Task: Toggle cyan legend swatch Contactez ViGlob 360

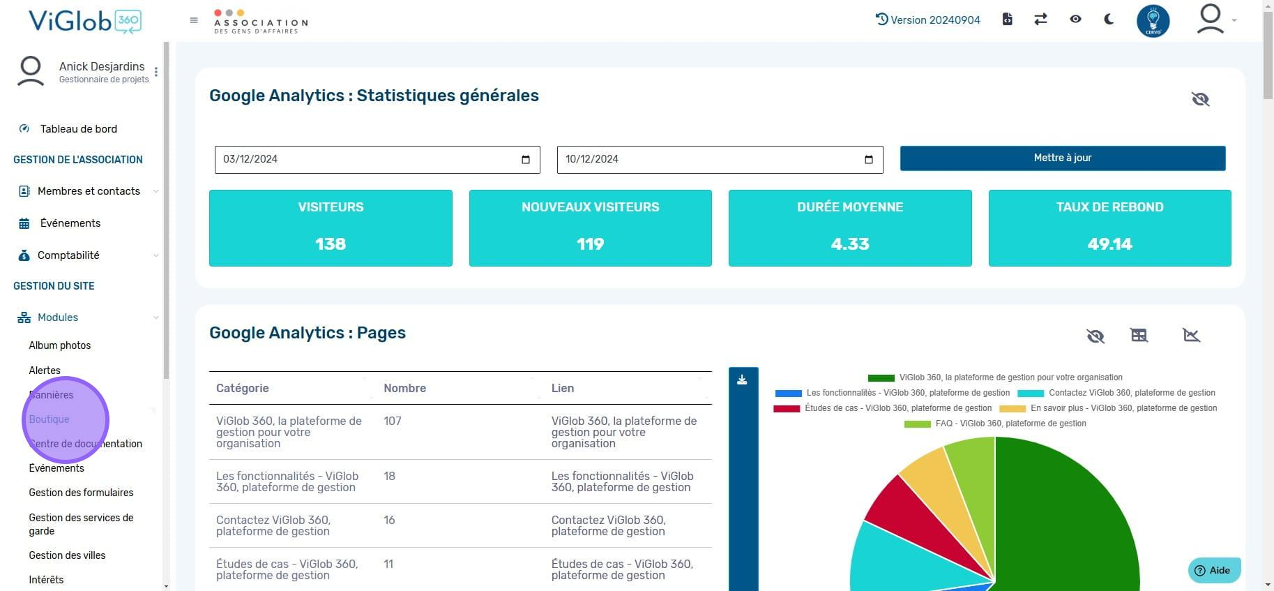Action: click(x=1031, y=393)
